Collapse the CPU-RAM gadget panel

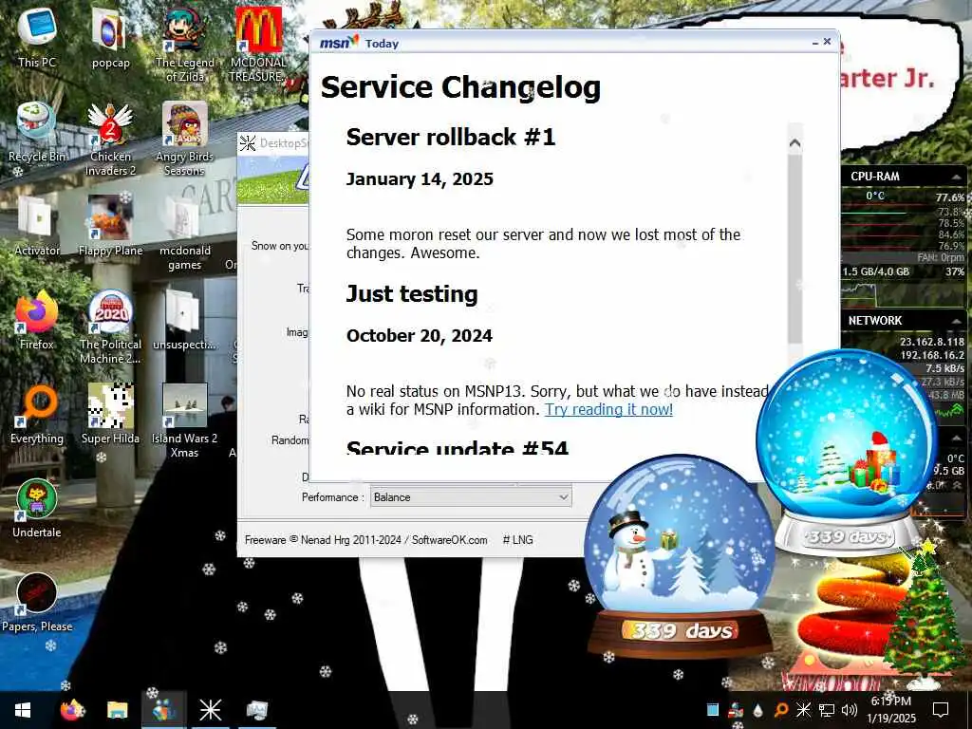(956, 177)
